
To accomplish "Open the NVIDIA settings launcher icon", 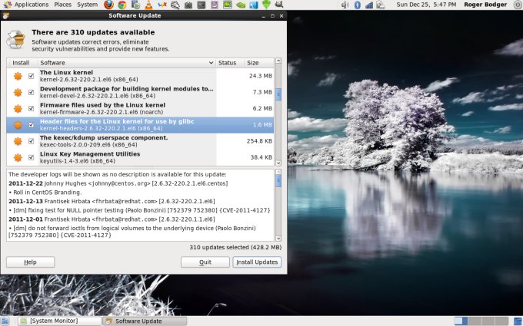I will (241, 5).
